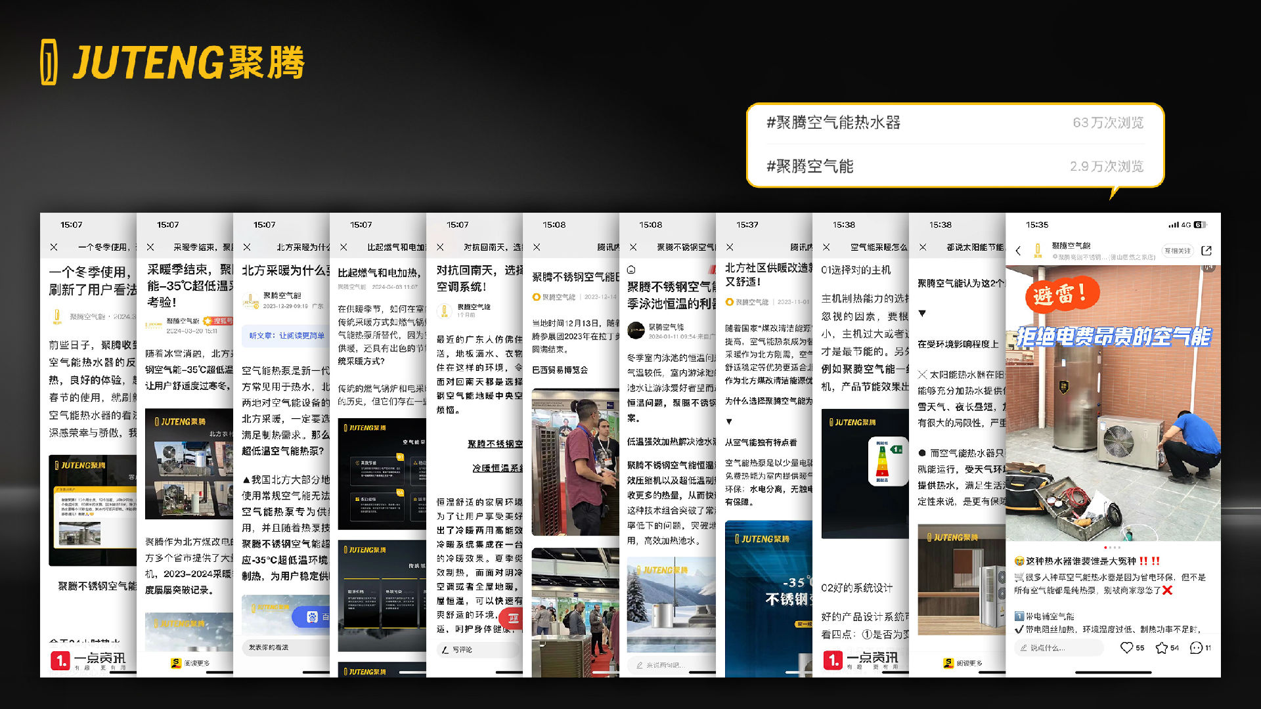
Task: Go back with the arrow in 聚腾空气能 post
Action: pos(1019,251)
